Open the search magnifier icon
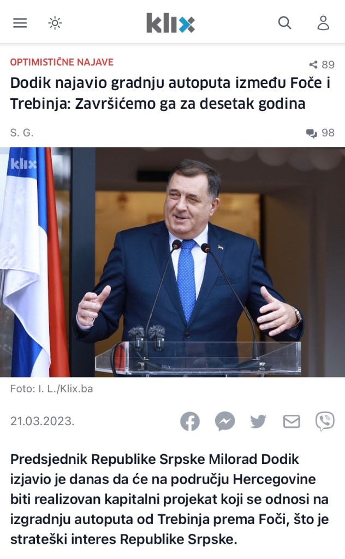This screenshot has height=559, width=345. point(284,23)
